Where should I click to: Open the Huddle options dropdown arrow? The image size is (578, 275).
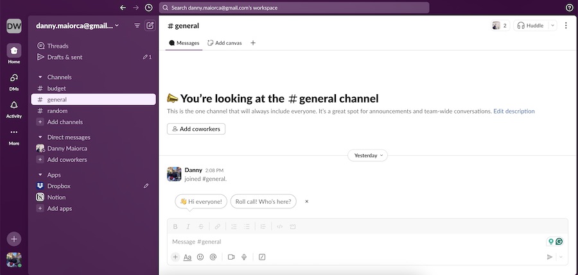552,26
